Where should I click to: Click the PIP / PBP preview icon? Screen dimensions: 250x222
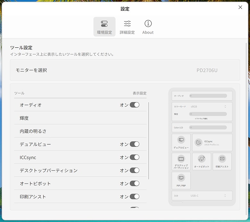181,178
